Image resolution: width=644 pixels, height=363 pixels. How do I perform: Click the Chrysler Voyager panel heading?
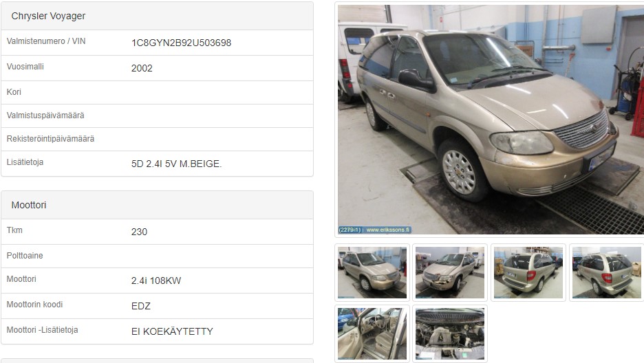[48, 16]
